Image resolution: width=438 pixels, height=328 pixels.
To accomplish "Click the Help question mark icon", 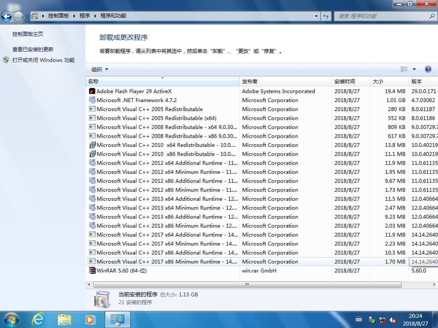I will coord(428,69).
